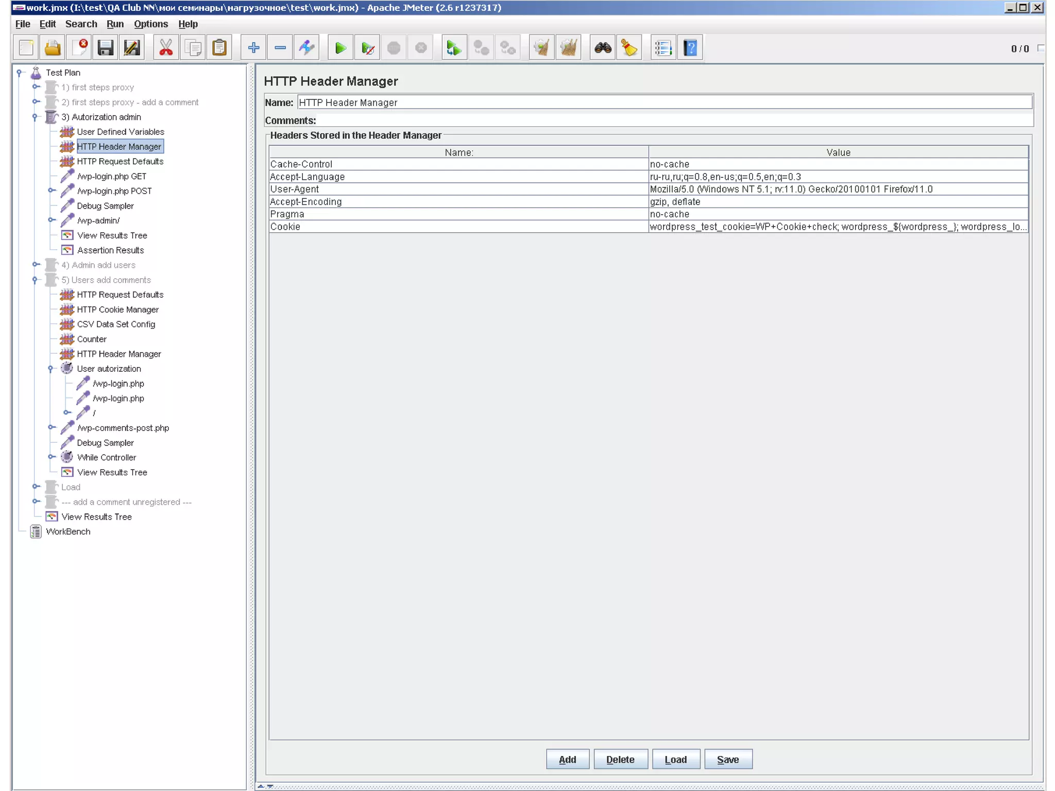Click the Toggle (lightning) toolbar icon
The height and width of the screenshot is (791, 1055).
[x=307, y=48]
